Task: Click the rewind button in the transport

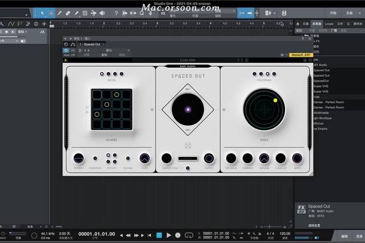Action: (x=128, y=236)
